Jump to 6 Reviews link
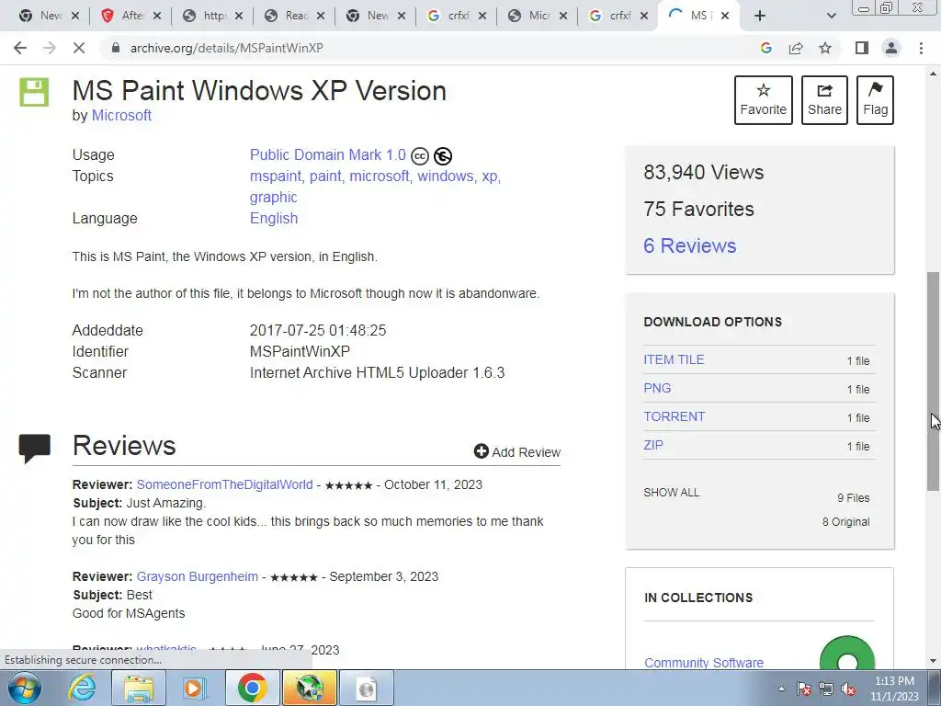941x706 pixels. point(689,245)
